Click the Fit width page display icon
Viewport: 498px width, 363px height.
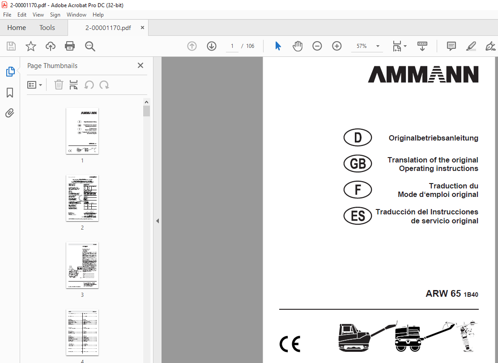tap(397, 46)
